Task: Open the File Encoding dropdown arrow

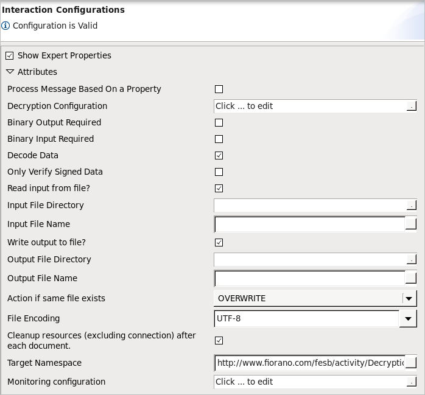Action: 408,319
